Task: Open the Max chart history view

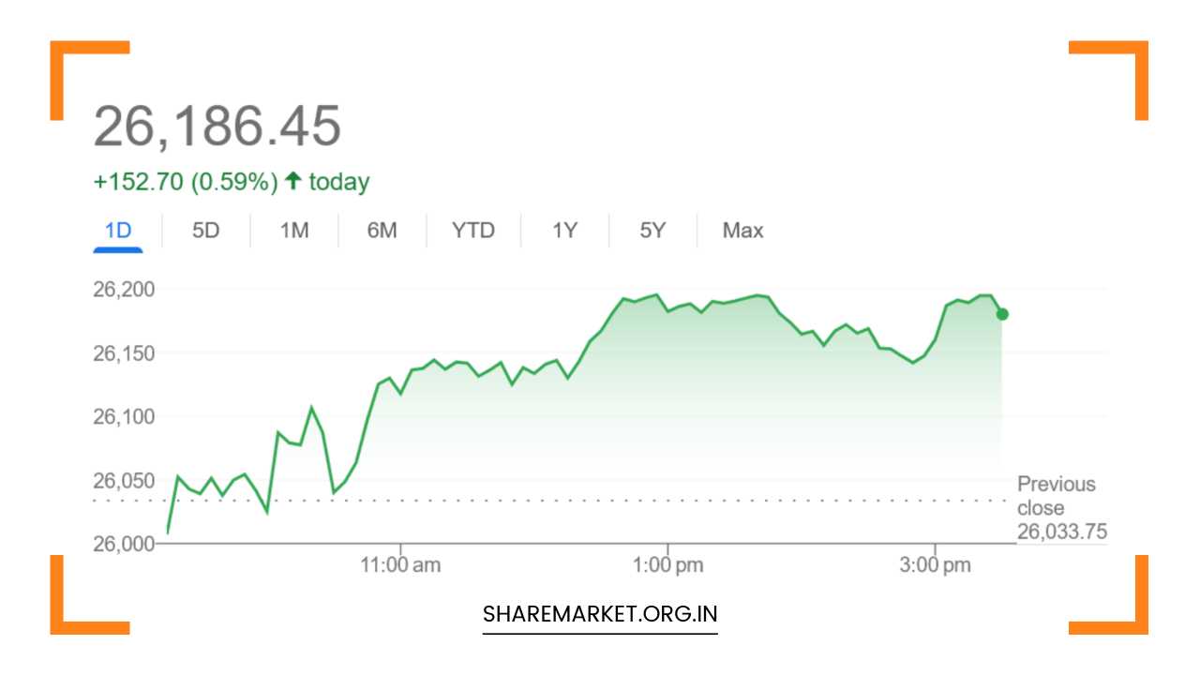Action: [x=742, y=230]
